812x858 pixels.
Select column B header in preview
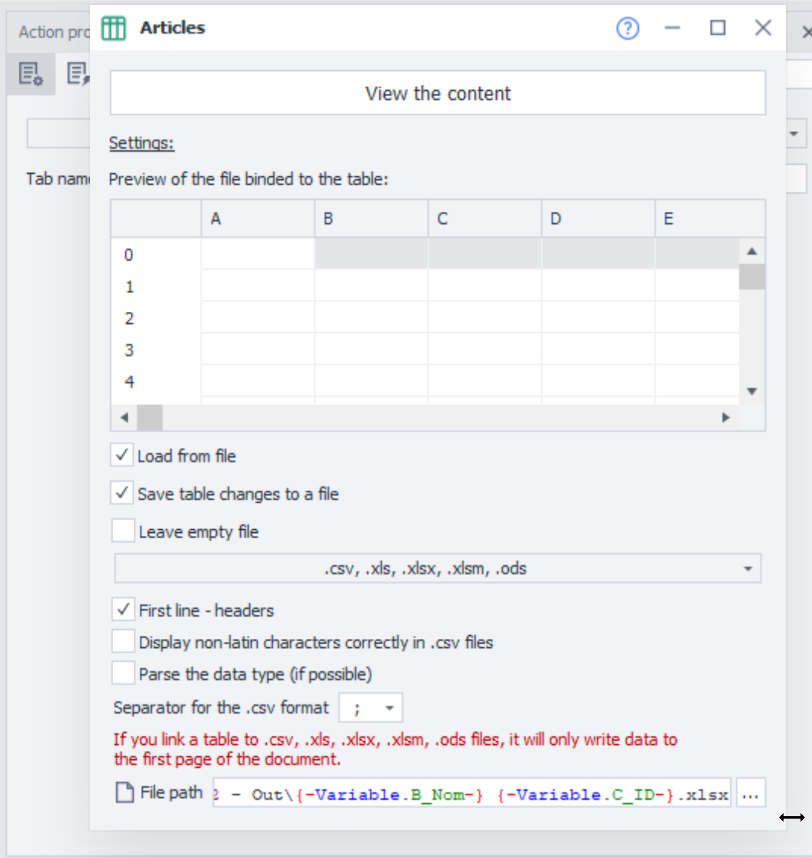coord(371,219)
